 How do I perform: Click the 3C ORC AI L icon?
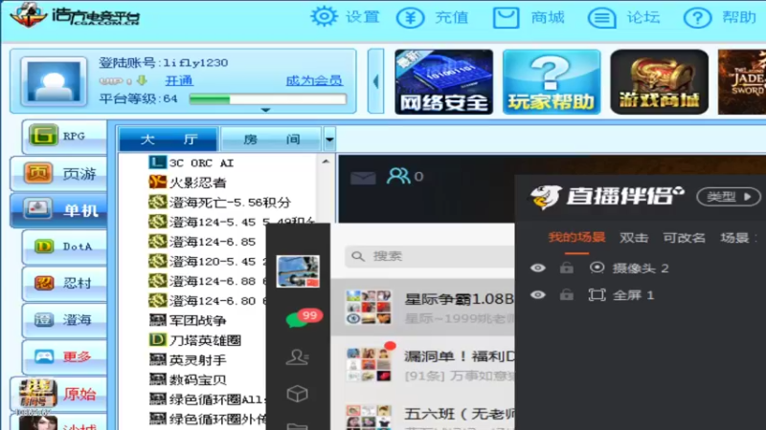(x=157, y=162)
